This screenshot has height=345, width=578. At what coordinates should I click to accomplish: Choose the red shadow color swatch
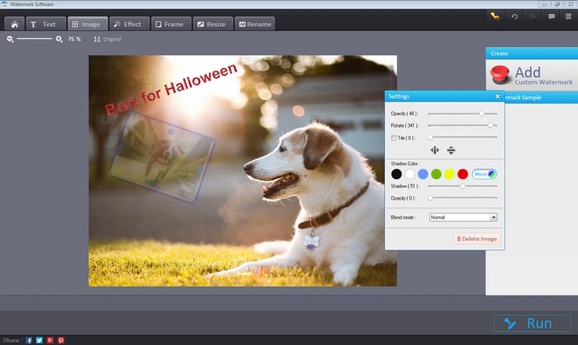click(463, 174)
